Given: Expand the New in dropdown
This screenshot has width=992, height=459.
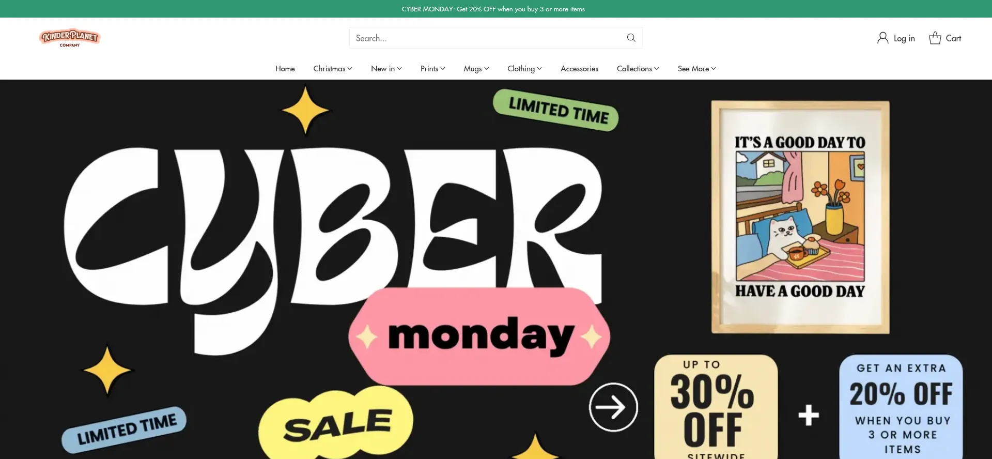Looking at the screenshot, I should tap(386, 68).
